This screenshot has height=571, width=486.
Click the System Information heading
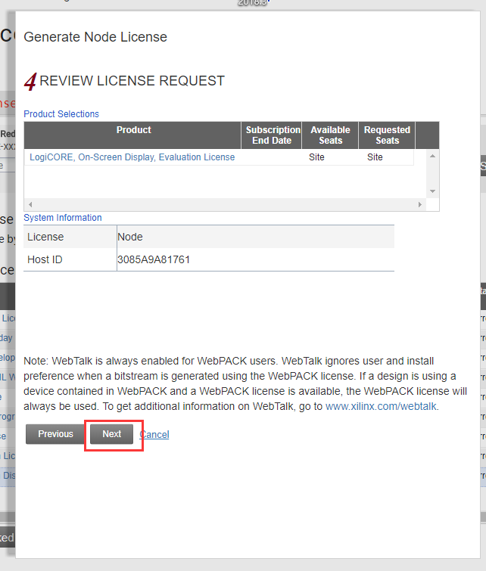tap(63, 218)
